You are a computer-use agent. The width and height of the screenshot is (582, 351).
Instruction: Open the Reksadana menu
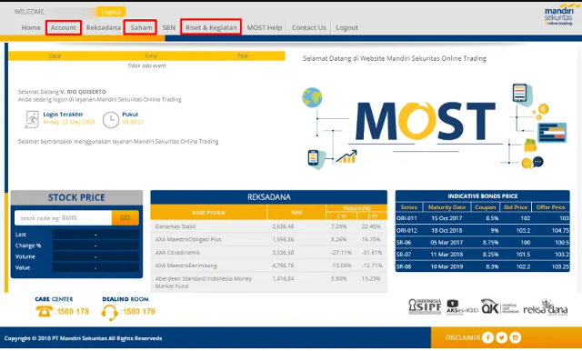coord(103,27)
